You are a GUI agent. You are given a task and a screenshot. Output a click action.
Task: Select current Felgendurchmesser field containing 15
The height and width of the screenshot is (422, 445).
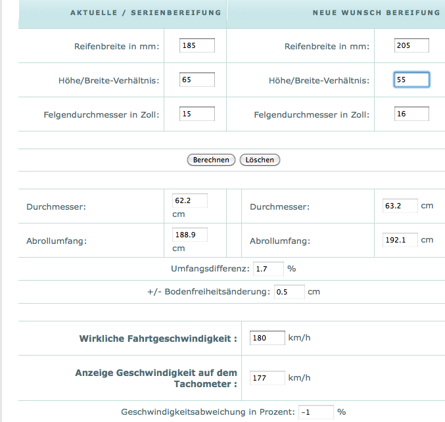[197, 114]
